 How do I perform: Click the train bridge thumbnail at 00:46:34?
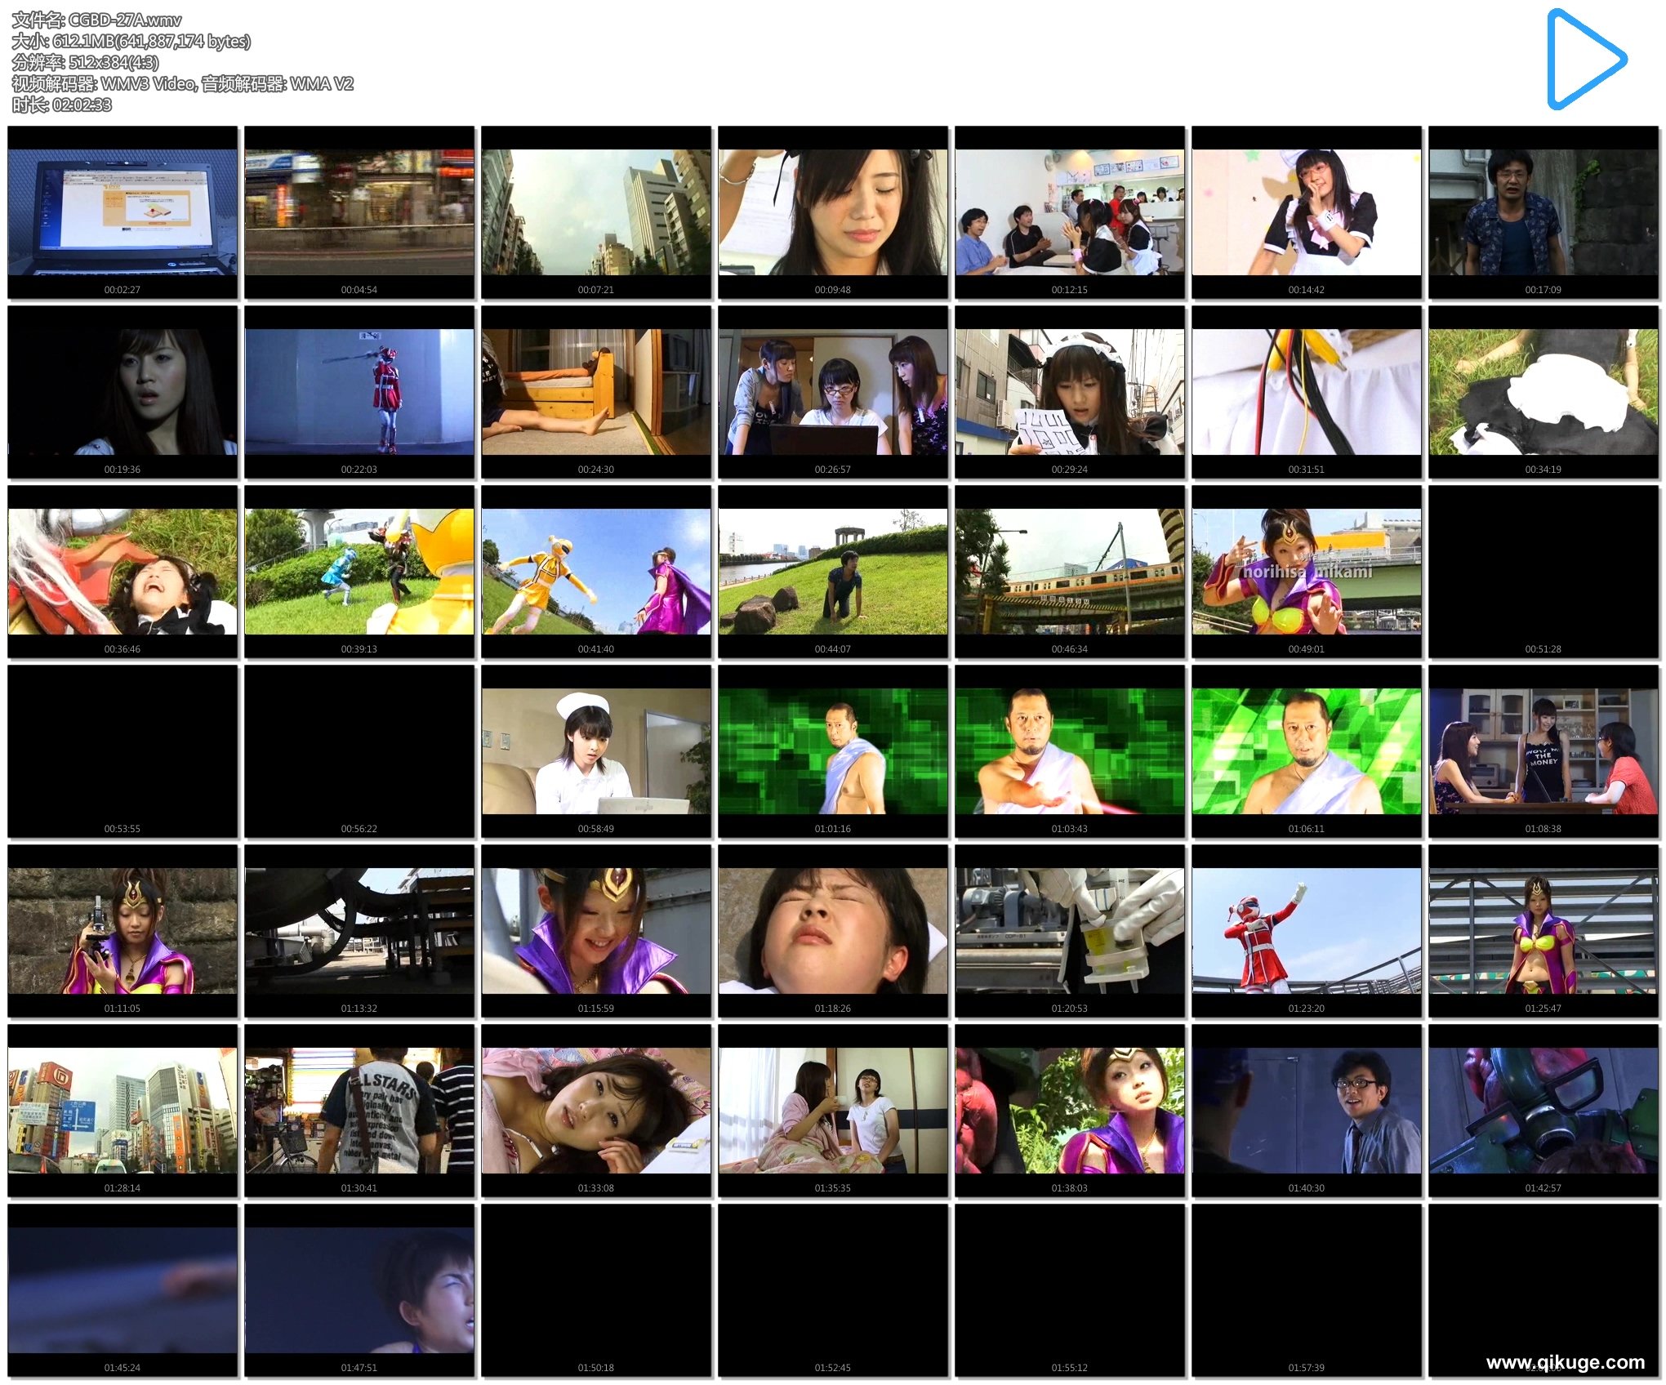tap(1069, 572)
